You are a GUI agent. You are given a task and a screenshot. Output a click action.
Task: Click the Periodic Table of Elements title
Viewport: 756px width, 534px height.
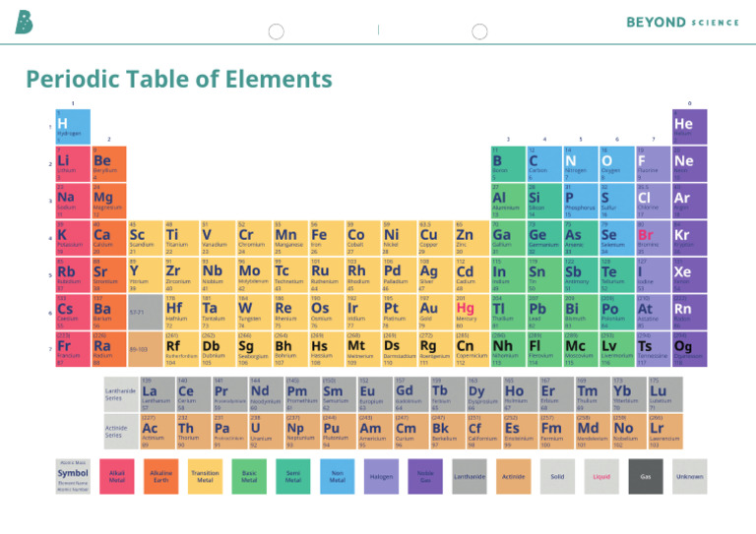(x=179, y=79)
